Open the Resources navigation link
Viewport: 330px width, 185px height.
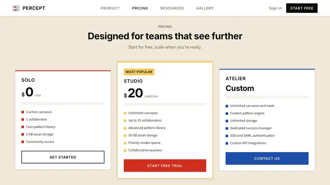172,8
